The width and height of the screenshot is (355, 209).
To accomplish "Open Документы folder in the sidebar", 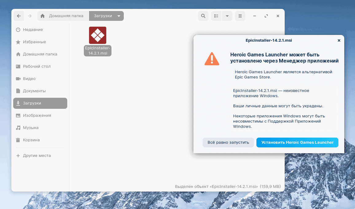I will 40,91.
